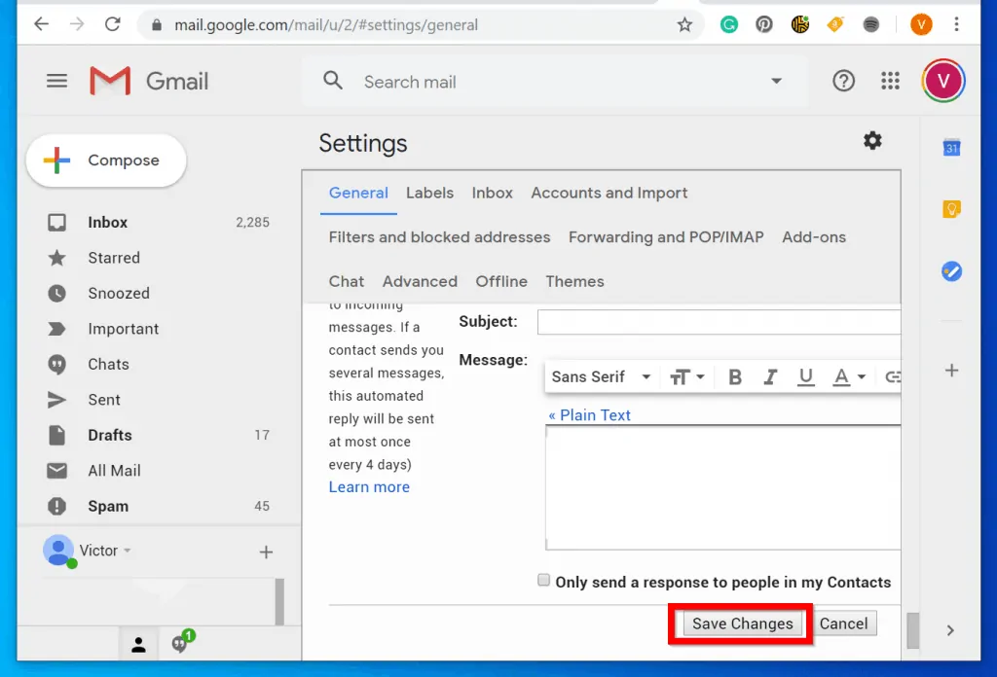This screenshot has width=997, height=677.
Task: Open the Settings gear icon
Action: click(872, 141)
